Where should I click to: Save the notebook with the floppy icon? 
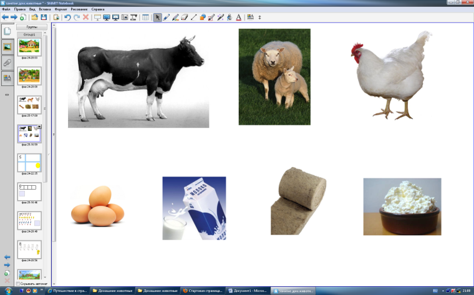coord(44,17)
